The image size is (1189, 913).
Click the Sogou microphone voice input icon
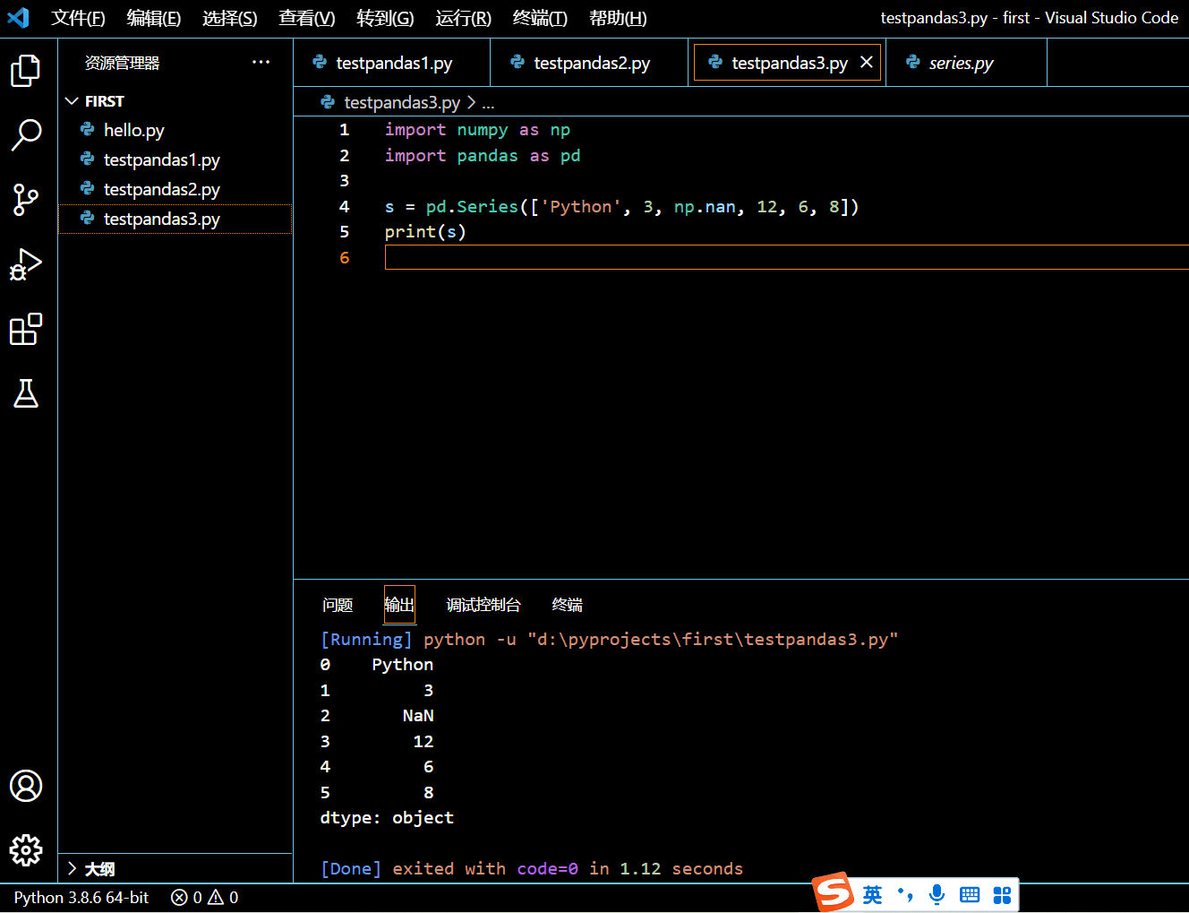(x=937, y=894)
